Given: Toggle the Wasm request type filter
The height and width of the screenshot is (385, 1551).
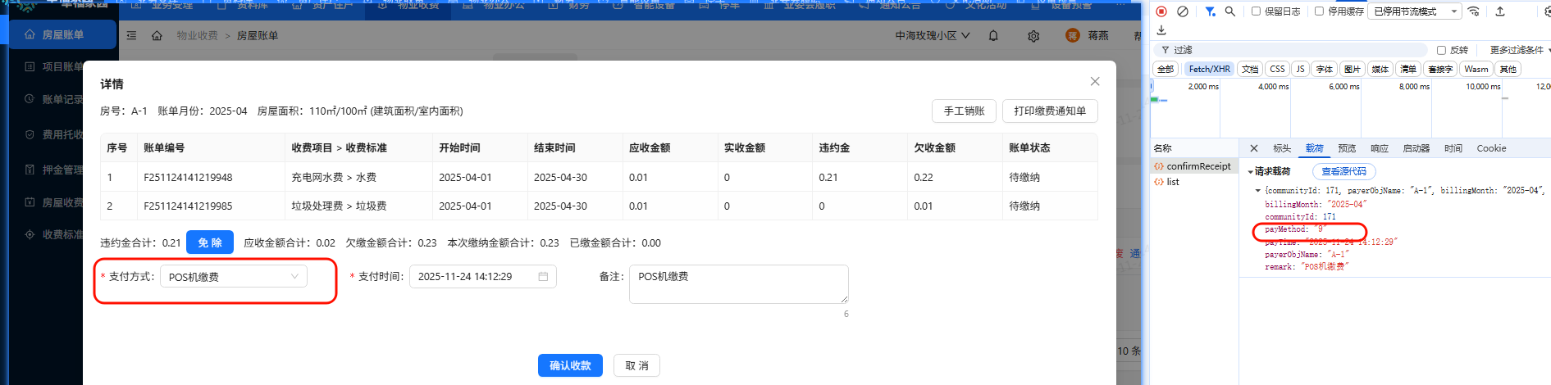Looking at the screenshot, I should click(1476, 69).
